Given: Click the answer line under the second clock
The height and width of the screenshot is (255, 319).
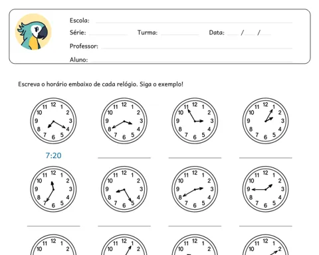Looking at the screenshot, I should (x=124, y=157).
